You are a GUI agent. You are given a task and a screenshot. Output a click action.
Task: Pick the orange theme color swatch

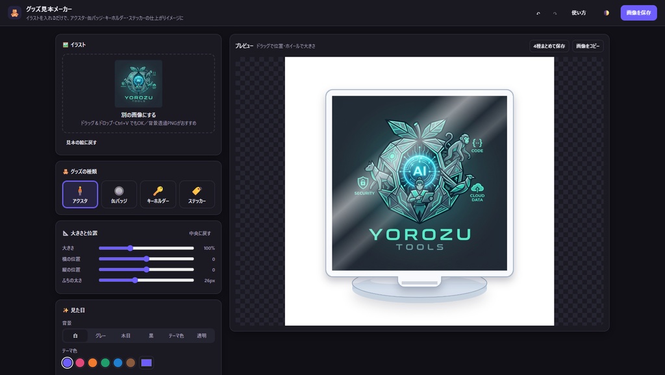tap(92, 363)
